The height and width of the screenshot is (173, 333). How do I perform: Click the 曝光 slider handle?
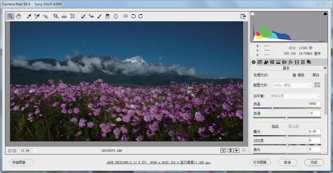click(287, 136)
